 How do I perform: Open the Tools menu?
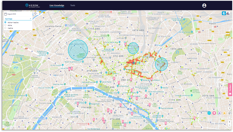(73, 5)
